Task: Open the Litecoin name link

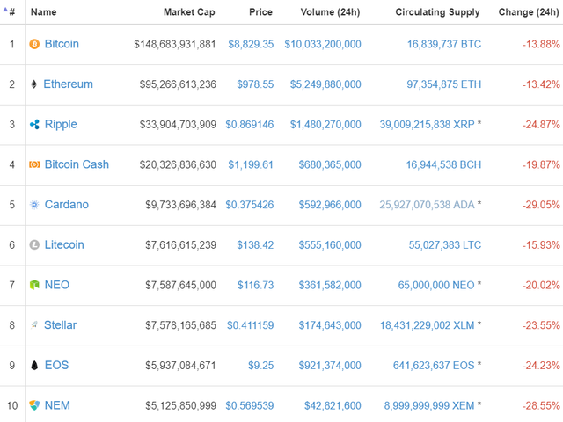Action: pyautogui.click(x=64, y=244)
